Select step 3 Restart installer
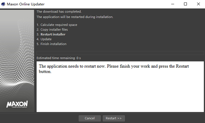Screen dimensions: 205x123 point(51,34)
